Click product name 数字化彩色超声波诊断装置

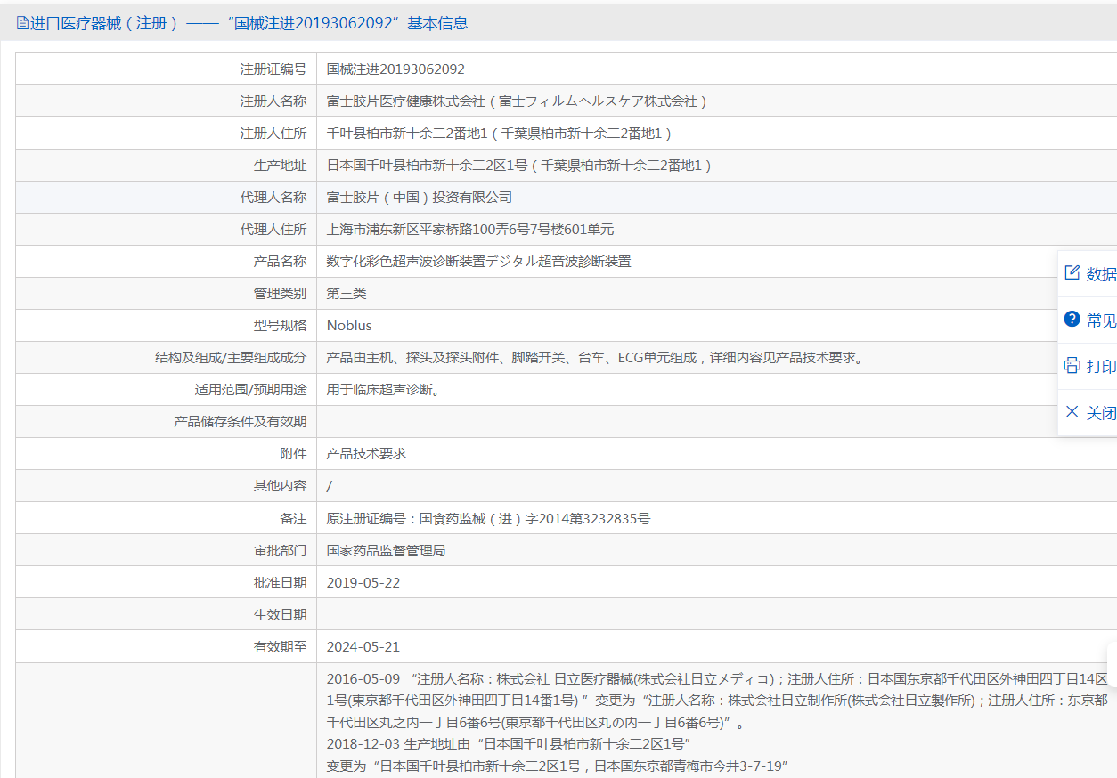point(406,262)
